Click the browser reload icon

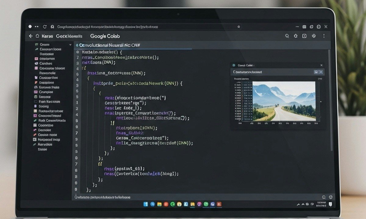coord(45,27)
